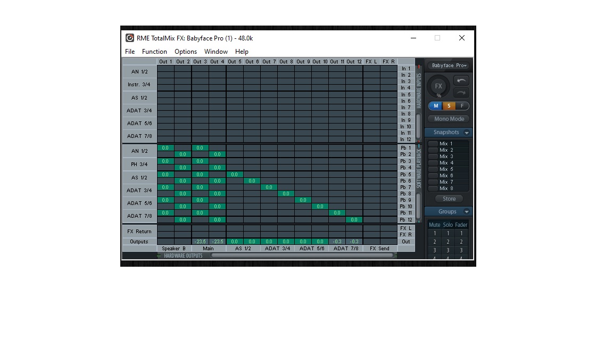Click the Hardware Outputs horizontal scrollbar
This screenshot has height=345, width=613.
pyautogui.click(x=302, y=256)
